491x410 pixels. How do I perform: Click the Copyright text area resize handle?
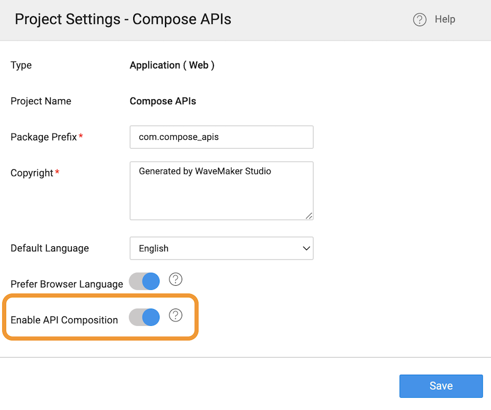(x=309, y=216)
